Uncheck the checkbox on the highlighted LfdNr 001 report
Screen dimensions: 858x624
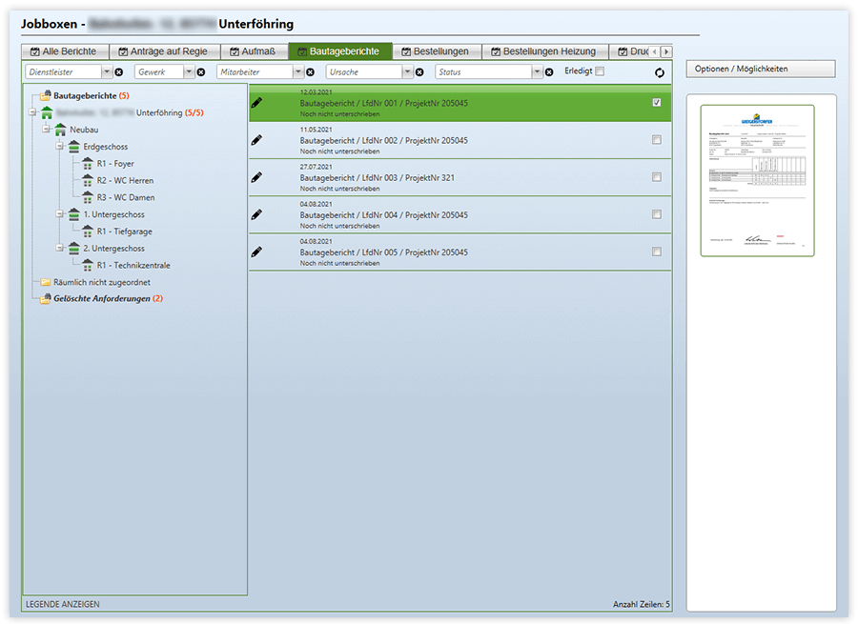(655, 101)
